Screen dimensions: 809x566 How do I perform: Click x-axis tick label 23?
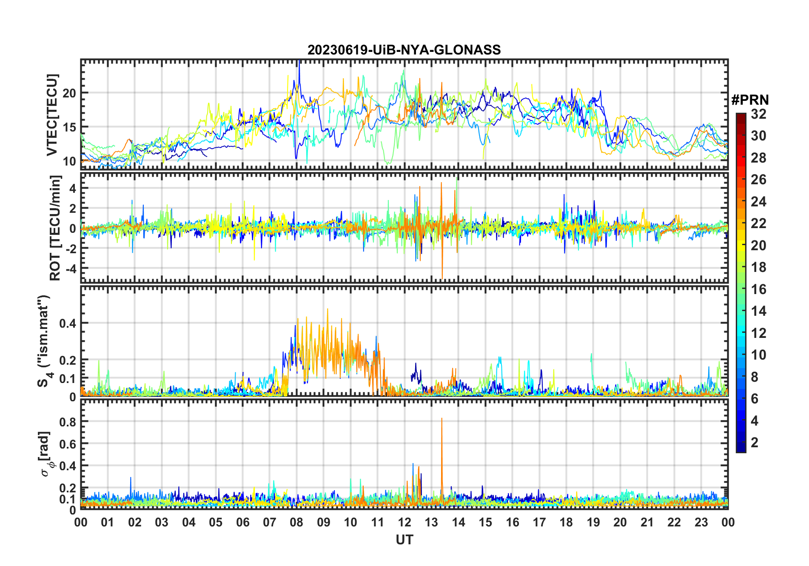coord(701,523)
